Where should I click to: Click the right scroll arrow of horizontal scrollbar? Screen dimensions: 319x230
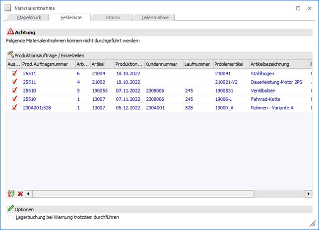[308, 193]
